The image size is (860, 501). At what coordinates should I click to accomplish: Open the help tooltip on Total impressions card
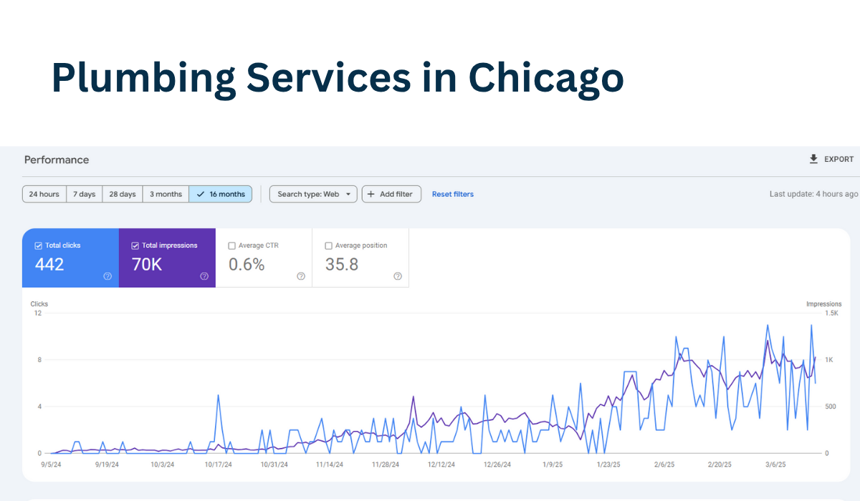pos(204,276)
